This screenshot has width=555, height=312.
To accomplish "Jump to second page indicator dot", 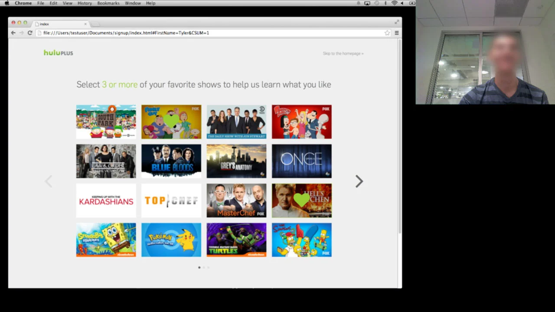I will [204, 267].
